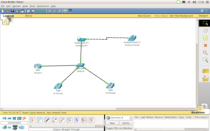Select the End Devices category
The width and height of the screenshot is (210, 131).
[4, 127]
